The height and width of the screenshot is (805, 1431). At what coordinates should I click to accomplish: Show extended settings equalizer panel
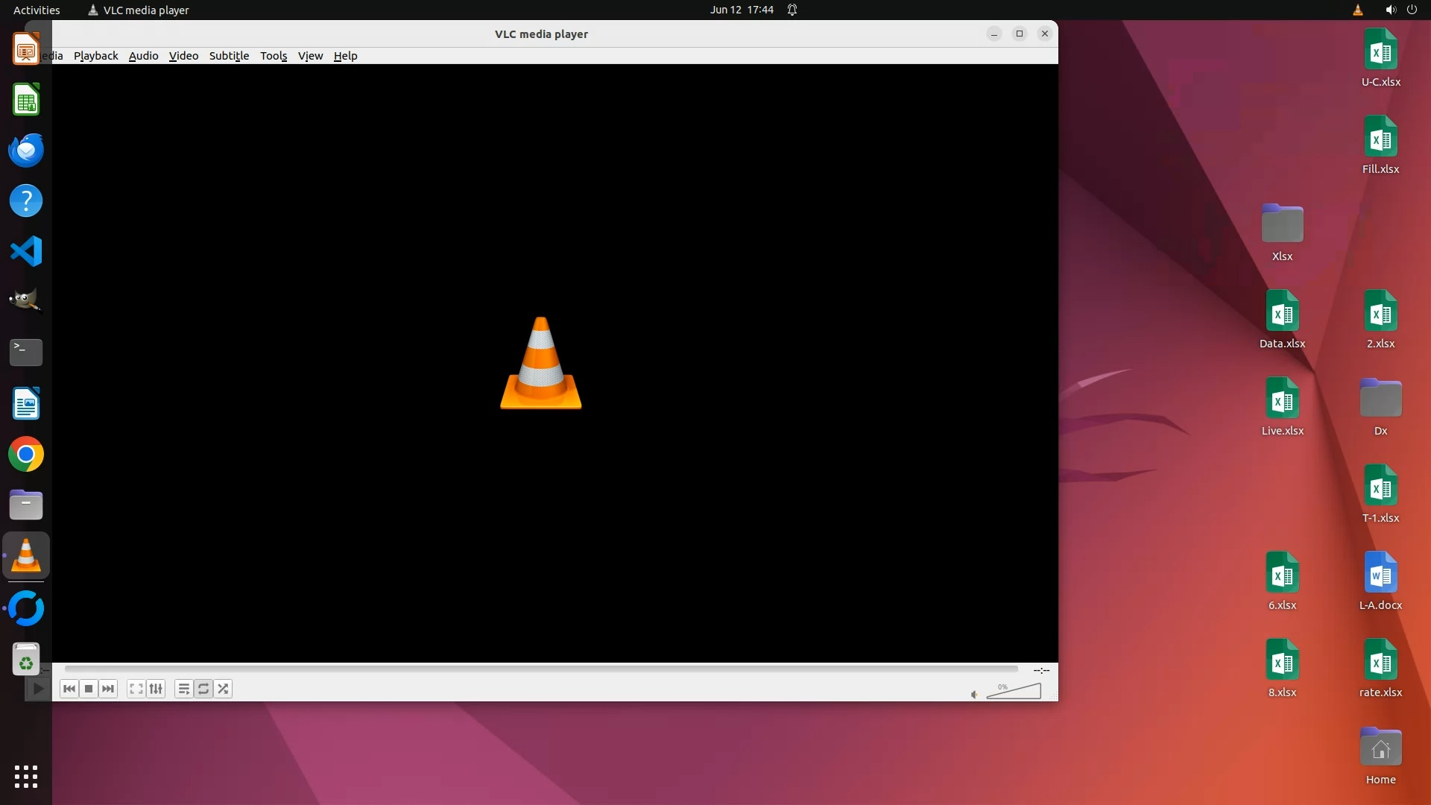156,689
